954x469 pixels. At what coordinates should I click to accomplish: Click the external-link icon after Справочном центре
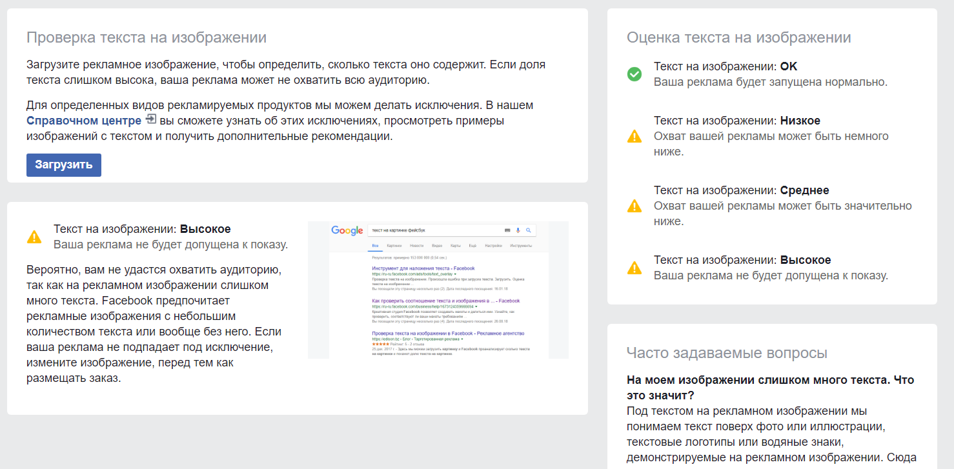[x=151, y=119]
